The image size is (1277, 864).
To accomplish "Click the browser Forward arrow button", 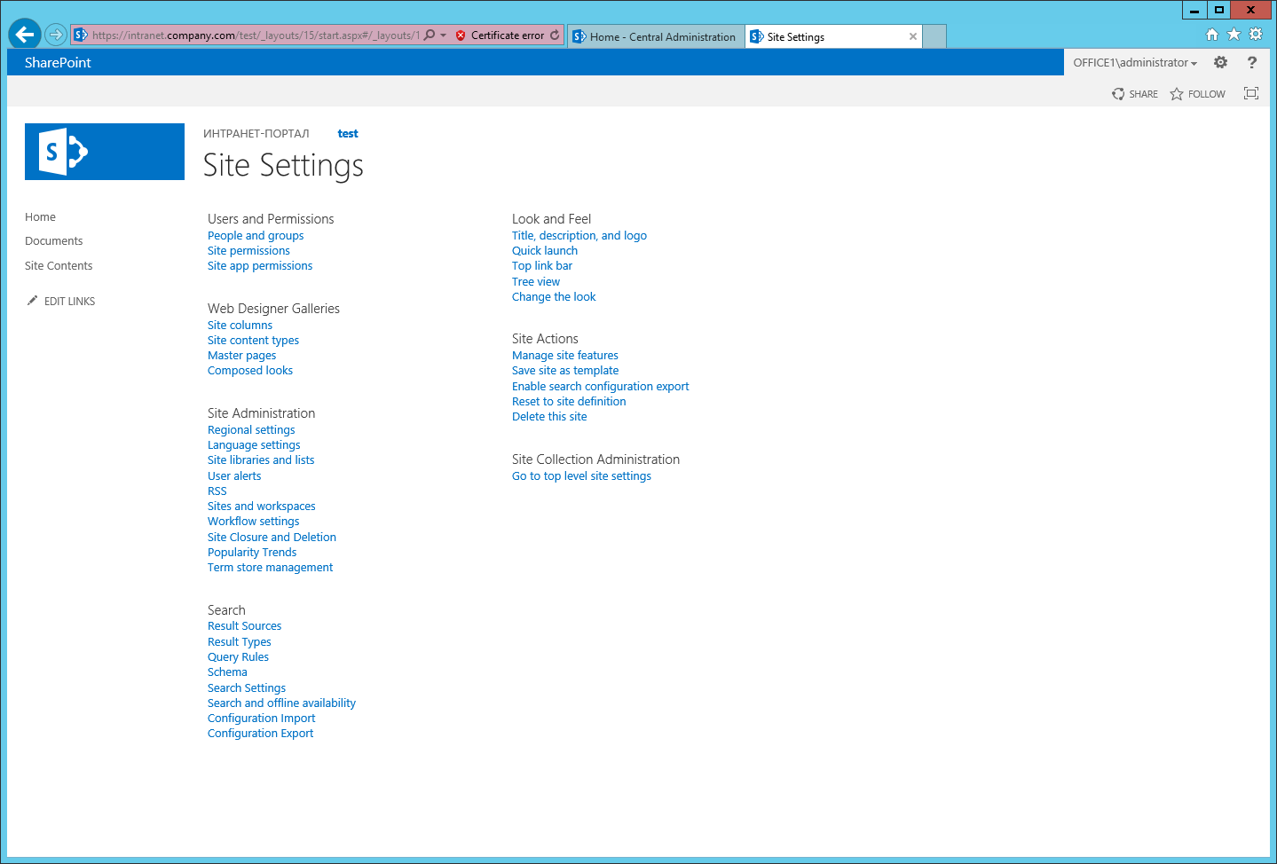I will pyautogui.click(x=56, y=35).
